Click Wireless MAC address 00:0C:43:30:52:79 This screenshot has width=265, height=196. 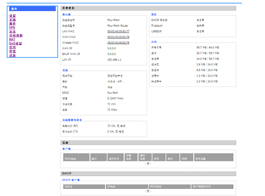coord(118,43)
